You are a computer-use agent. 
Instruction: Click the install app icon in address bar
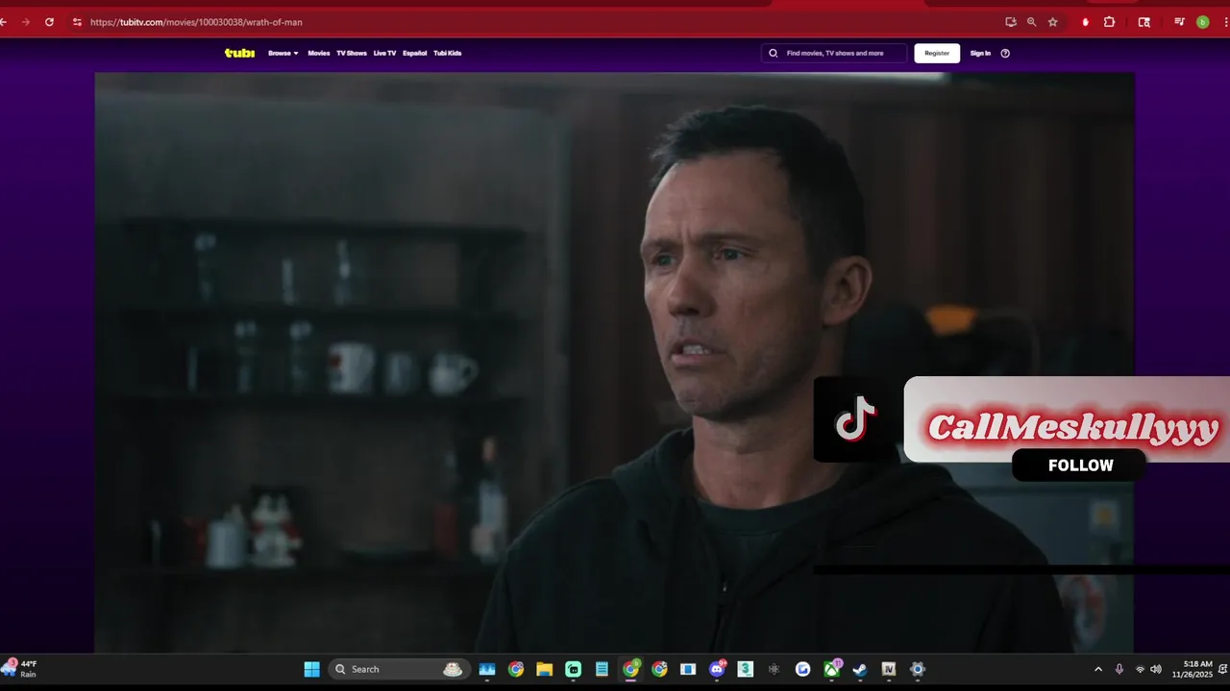[1010, 22]
